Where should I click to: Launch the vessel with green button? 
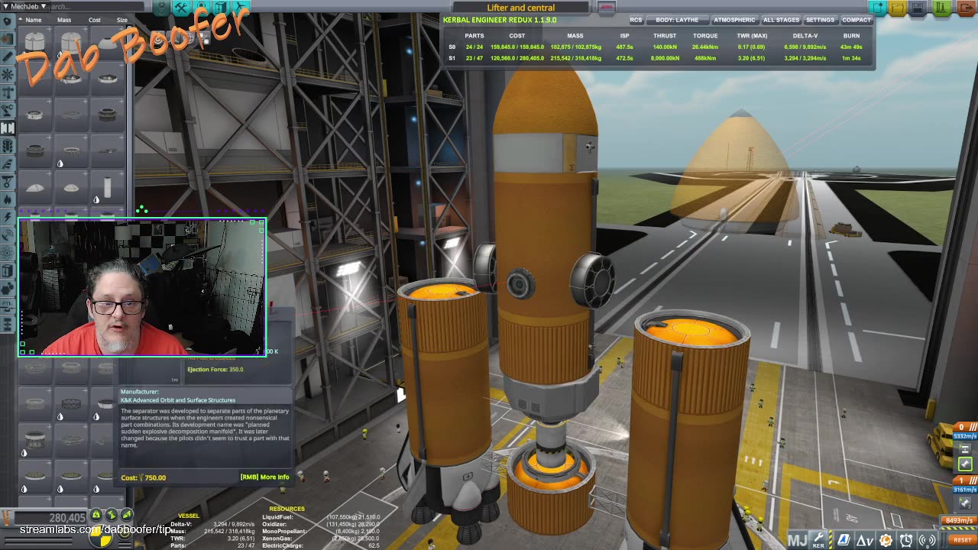[x=941, y=8]
